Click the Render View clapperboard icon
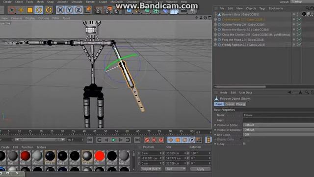This screenshot has height=177, width=314. click(x=98, y=10)
